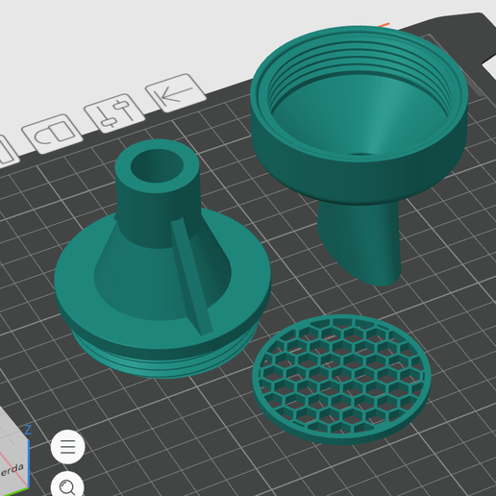This screenshot has width=496, height=496.
Task: Click the sliders adjustment bed icon
Action: pos(115,112)
